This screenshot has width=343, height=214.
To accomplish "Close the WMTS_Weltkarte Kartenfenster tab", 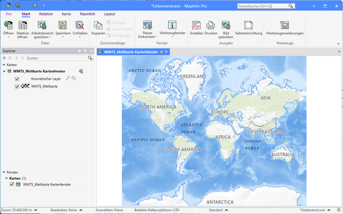I will [166, 52].
